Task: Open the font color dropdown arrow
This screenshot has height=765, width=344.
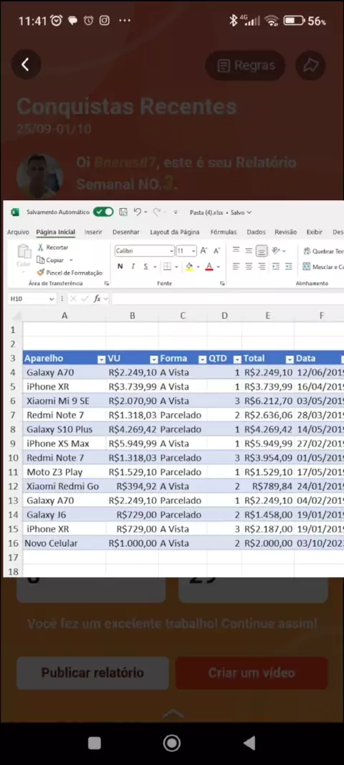Action: pos(219,267)
